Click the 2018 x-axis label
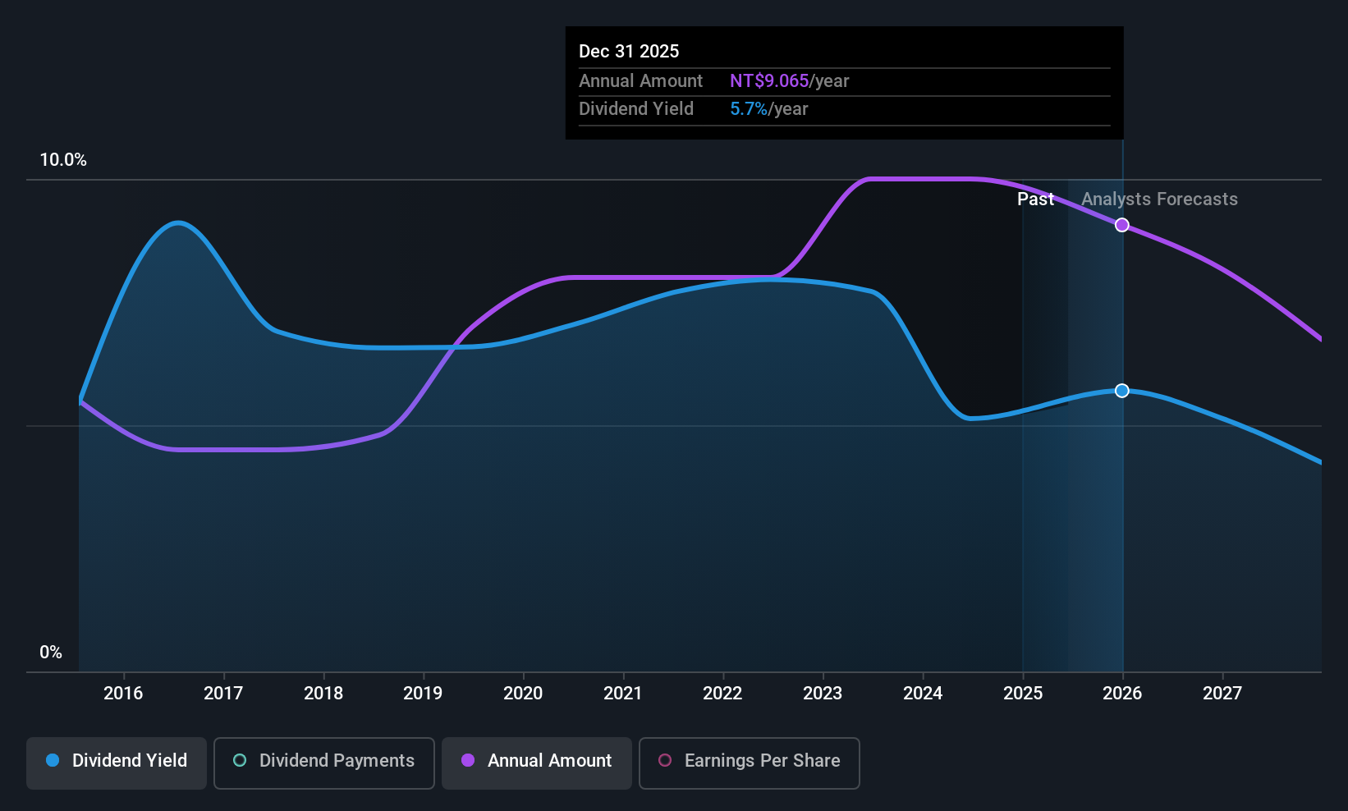This screenshot has width=1348, height=811. click(323, 694)
